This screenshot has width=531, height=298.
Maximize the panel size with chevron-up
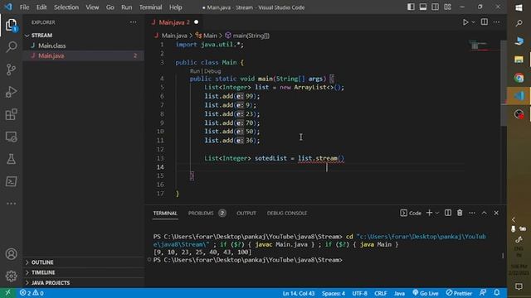click(485, 213)
